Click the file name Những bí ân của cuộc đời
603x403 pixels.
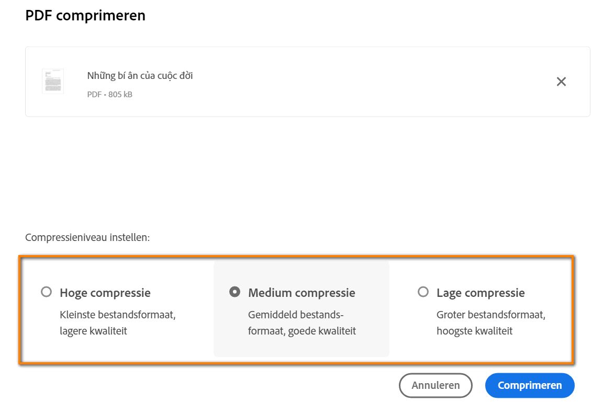tap(140, 75)
